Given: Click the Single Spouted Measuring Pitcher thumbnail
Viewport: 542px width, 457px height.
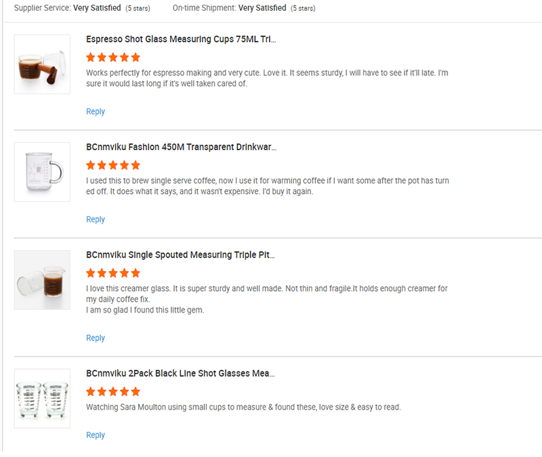Looking at the screenshot, I should 42,280.
